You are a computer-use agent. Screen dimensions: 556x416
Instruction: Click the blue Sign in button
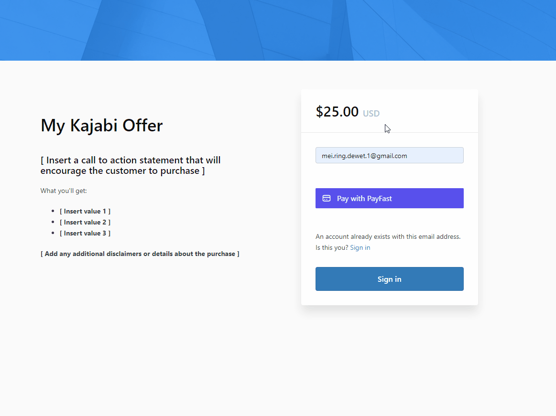[389, 279]
